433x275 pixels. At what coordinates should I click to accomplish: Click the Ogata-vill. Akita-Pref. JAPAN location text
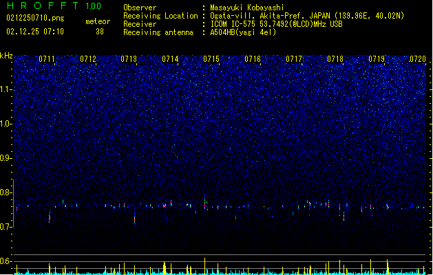[307, 16]
